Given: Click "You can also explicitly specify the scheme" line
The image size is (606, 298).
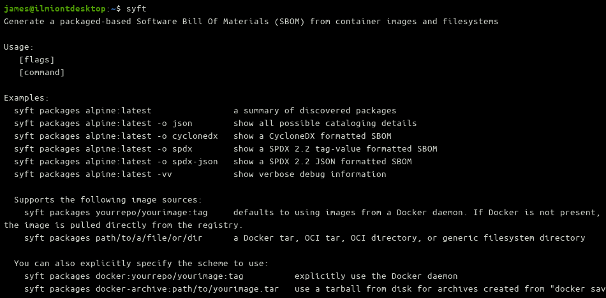Looking at the screenshot, I should pyautogui.click(x=141, y=263).
